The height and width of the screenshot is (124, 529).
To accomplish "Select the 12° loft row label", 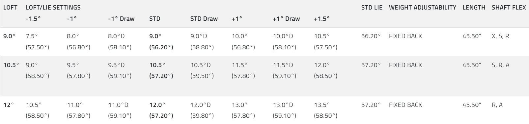I will (x=9, y=105).
